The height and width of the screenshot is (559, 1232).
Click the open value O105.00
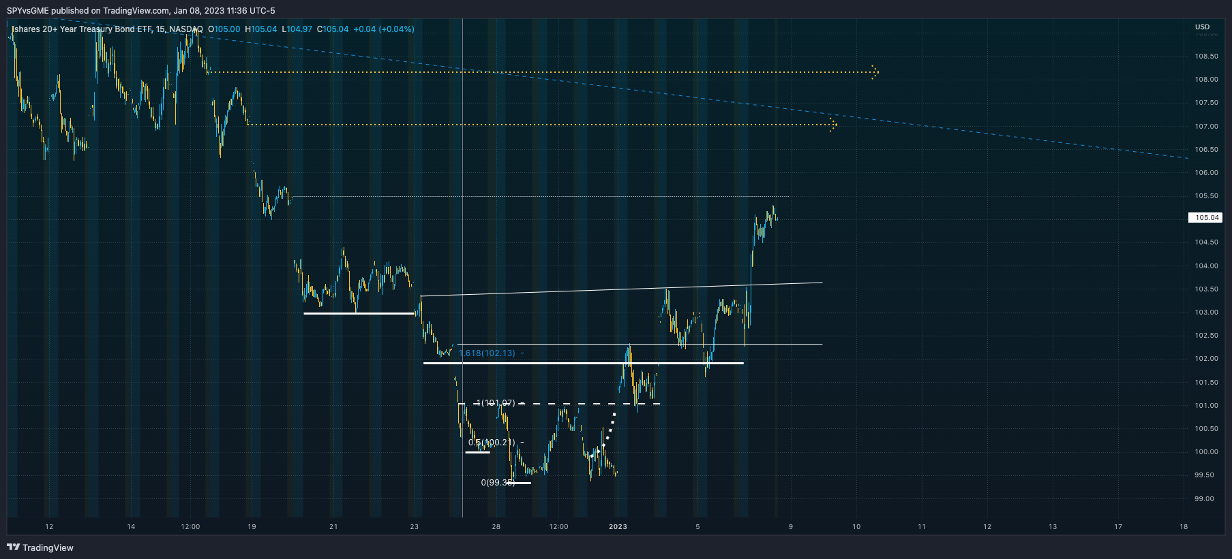(224, 29)
